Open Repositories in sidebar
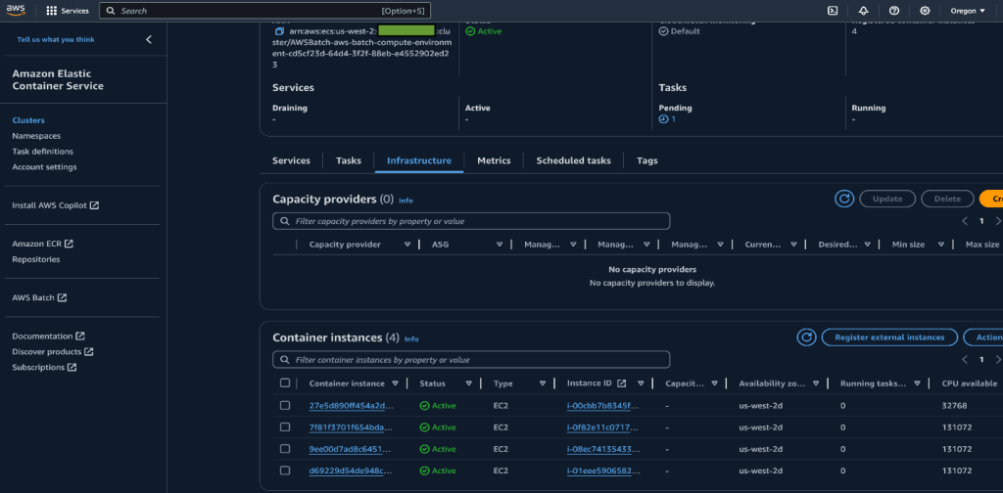The height and width of the screenshot is (493, 1003). [x=36, y=259]
